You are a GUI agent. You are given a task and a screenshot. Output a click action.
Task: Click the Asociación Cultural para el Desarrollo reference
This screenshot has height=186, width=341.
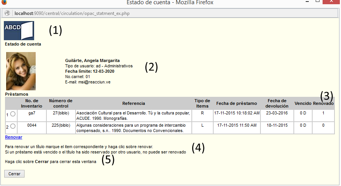(x=133, y=113)
